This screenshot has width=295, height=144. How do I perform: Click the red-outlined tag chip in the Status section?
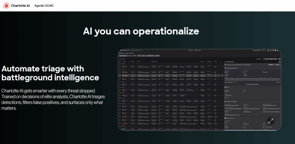click(228, 95)
